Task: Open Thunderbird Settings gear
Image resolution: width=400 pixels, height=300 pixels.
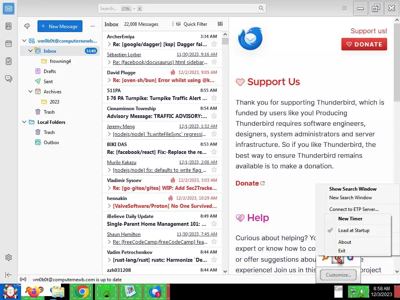Action: coord(9,257)
